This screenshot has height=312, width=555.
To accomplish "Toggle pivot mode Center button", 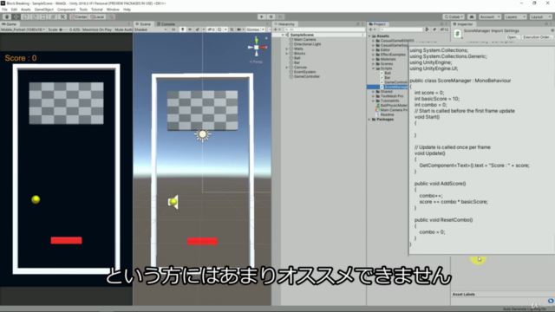I will point(79,16).
